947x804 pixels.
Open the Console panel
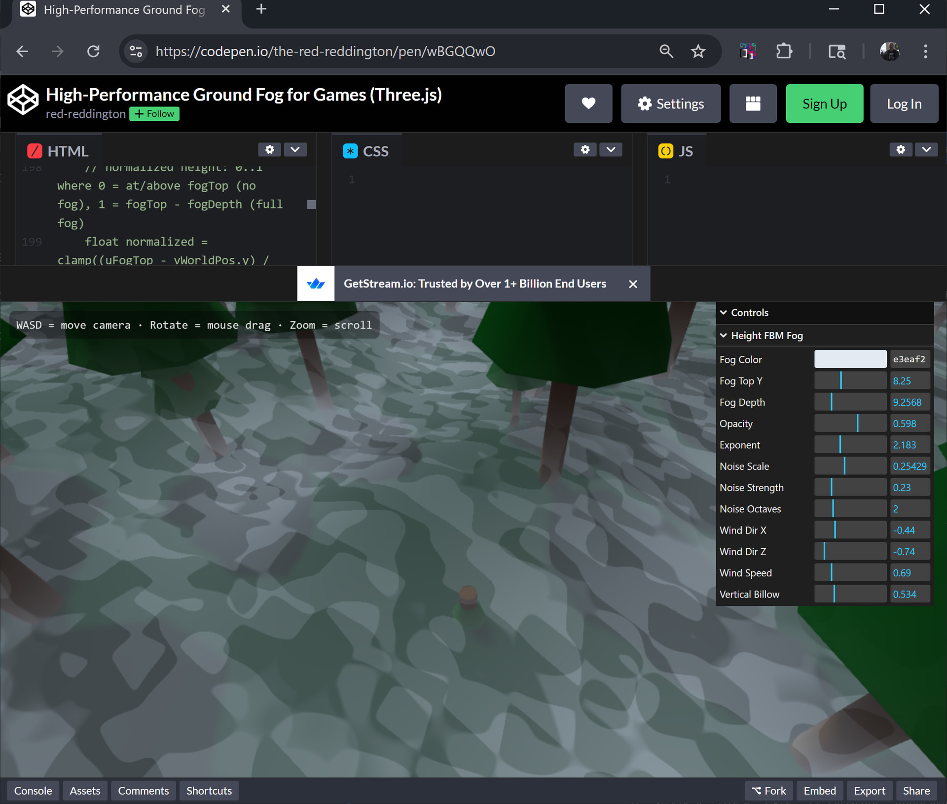click(33, 791)
